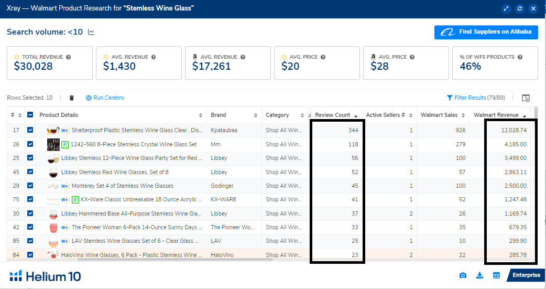Select the Godinger brand cell
This screenshot has width=546, height=289.
[x=222, y=186]
